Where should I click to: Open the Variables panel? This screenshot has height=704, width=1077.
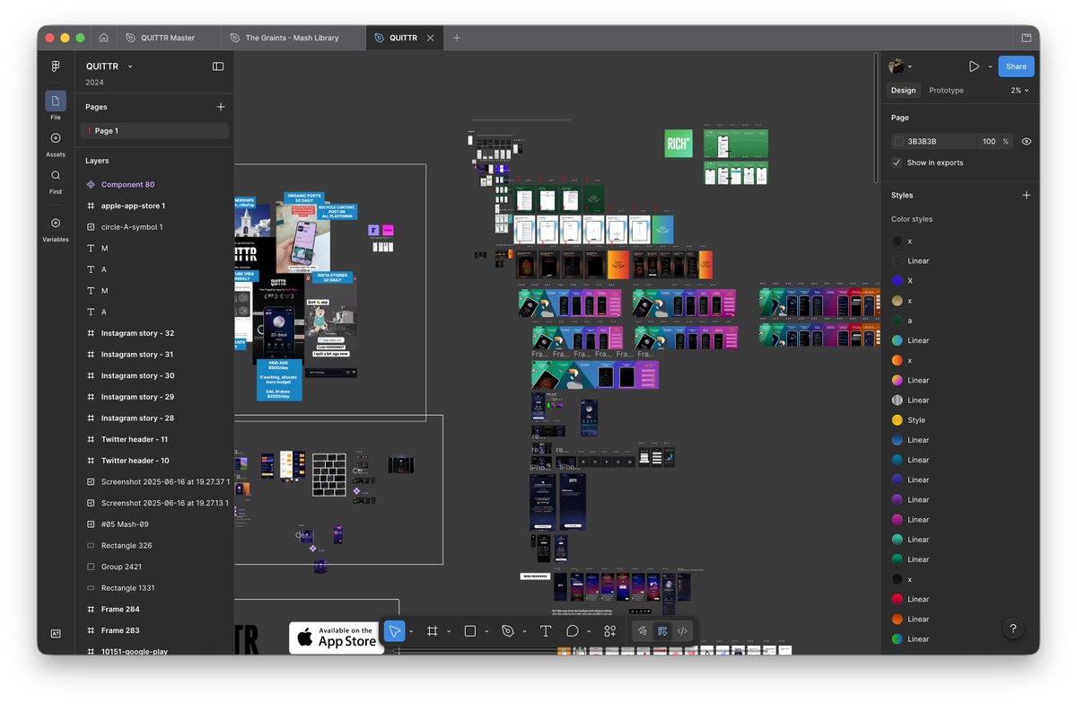coord(56,228)
